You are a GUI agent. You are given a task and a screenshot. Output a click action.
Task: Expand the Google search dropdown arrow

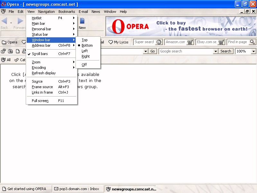tap(216, 51)
